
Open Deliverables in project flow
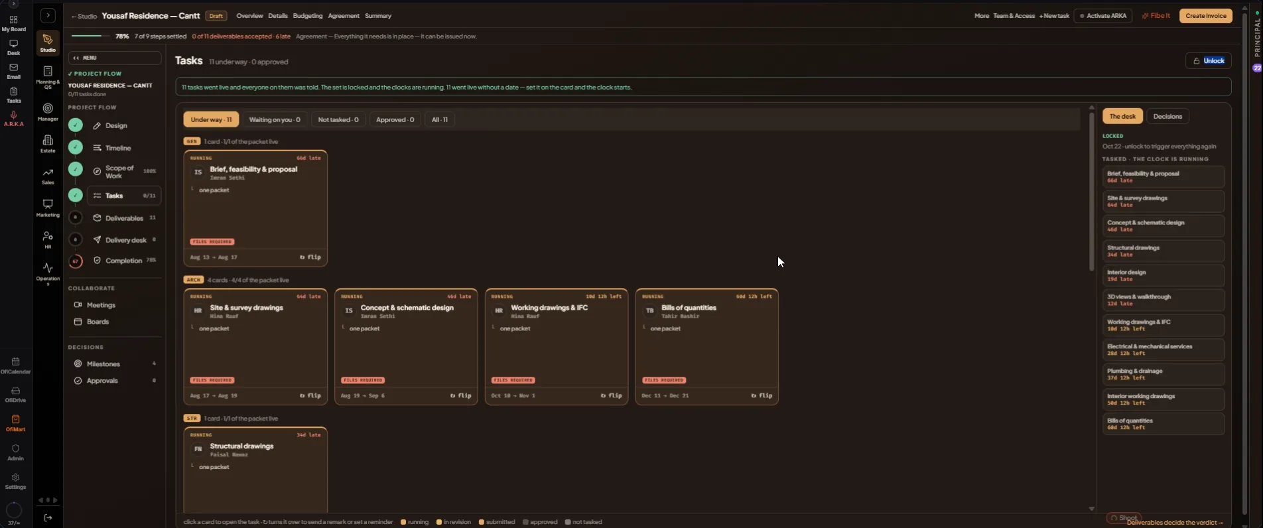(125, 218)
